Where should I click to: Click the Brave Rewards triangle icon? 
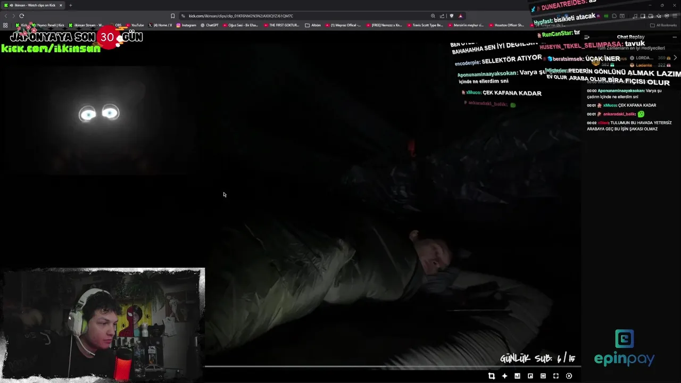click(460, 16)
